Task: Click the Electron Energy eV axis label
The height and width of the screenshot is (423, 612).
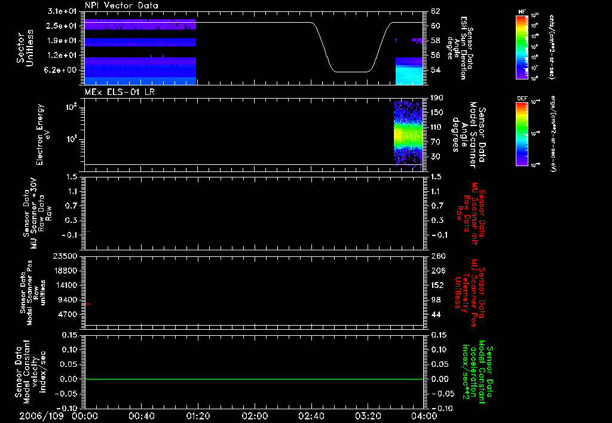Action: pyautogui.click(x=43, y=134)
